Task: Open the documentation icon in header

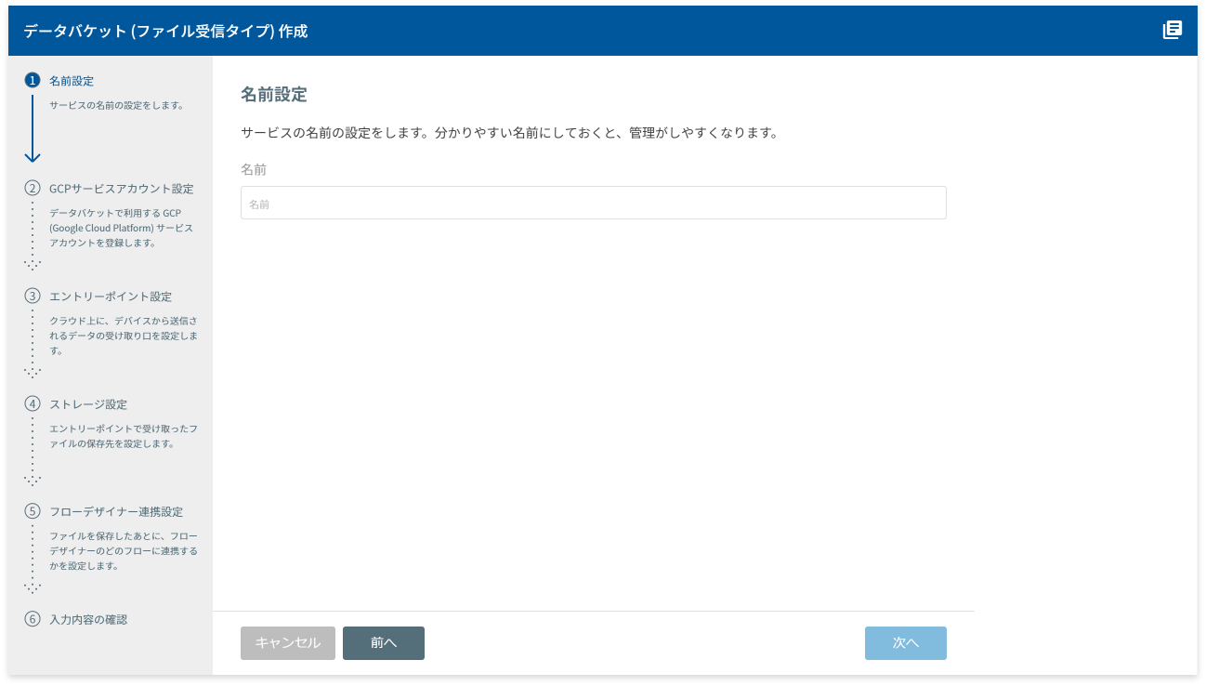Action: pyautogui.click(x=1172, y=30)
